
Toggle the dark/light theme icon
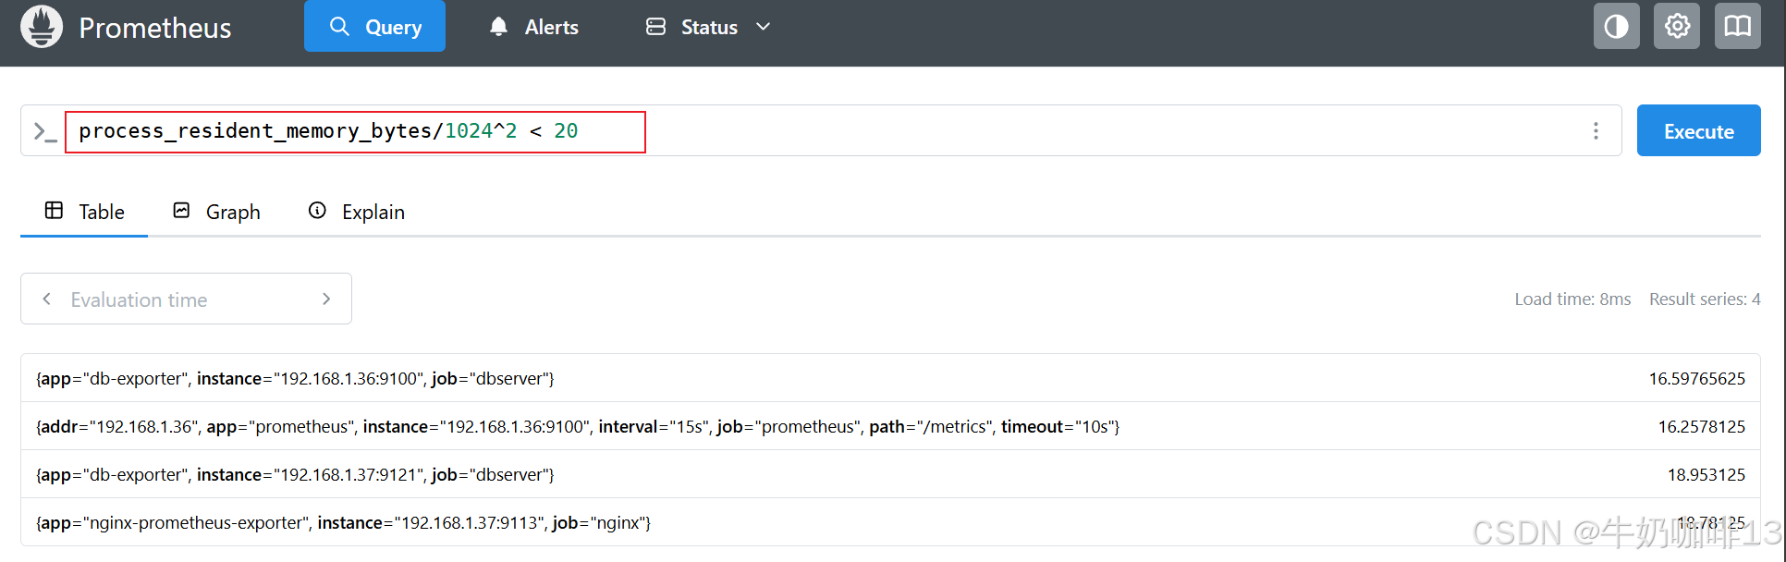[x=1617, y=26]
